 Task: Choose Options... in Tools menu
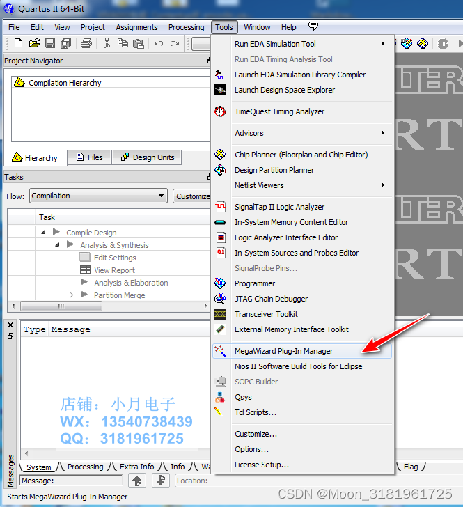point(251,449)
